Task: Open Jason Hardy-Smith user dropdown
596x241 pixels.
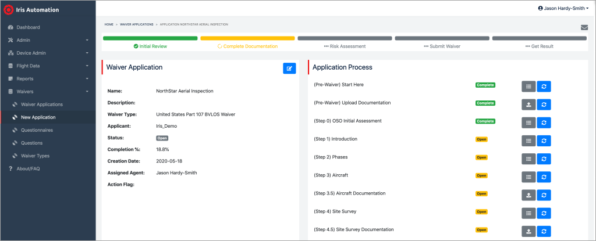Action: point(563,9)
